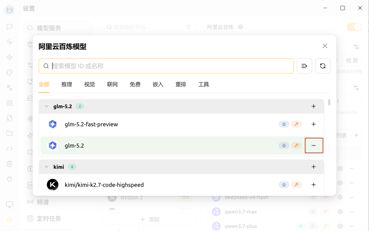The height and width of the screenshot is (231, 369).
Task: Click the add-all-models list icon beside search
Action: point(304,66)
